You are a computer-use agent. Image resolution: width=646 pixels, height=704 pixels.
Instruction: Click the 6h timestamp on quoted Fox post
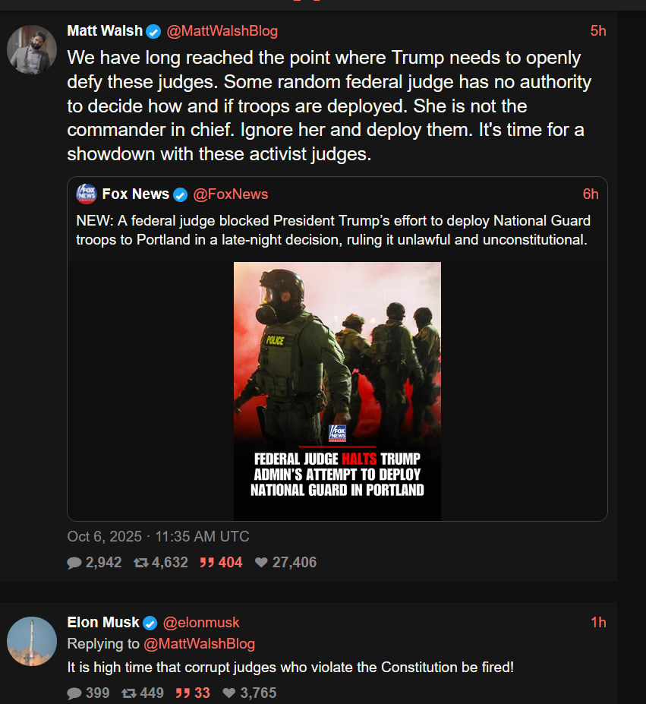(x=591, y=194)
